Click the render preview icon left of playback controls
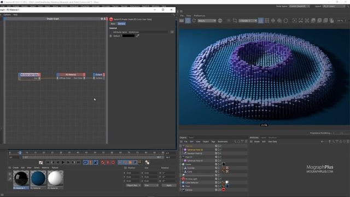 (x=41, y=163)
